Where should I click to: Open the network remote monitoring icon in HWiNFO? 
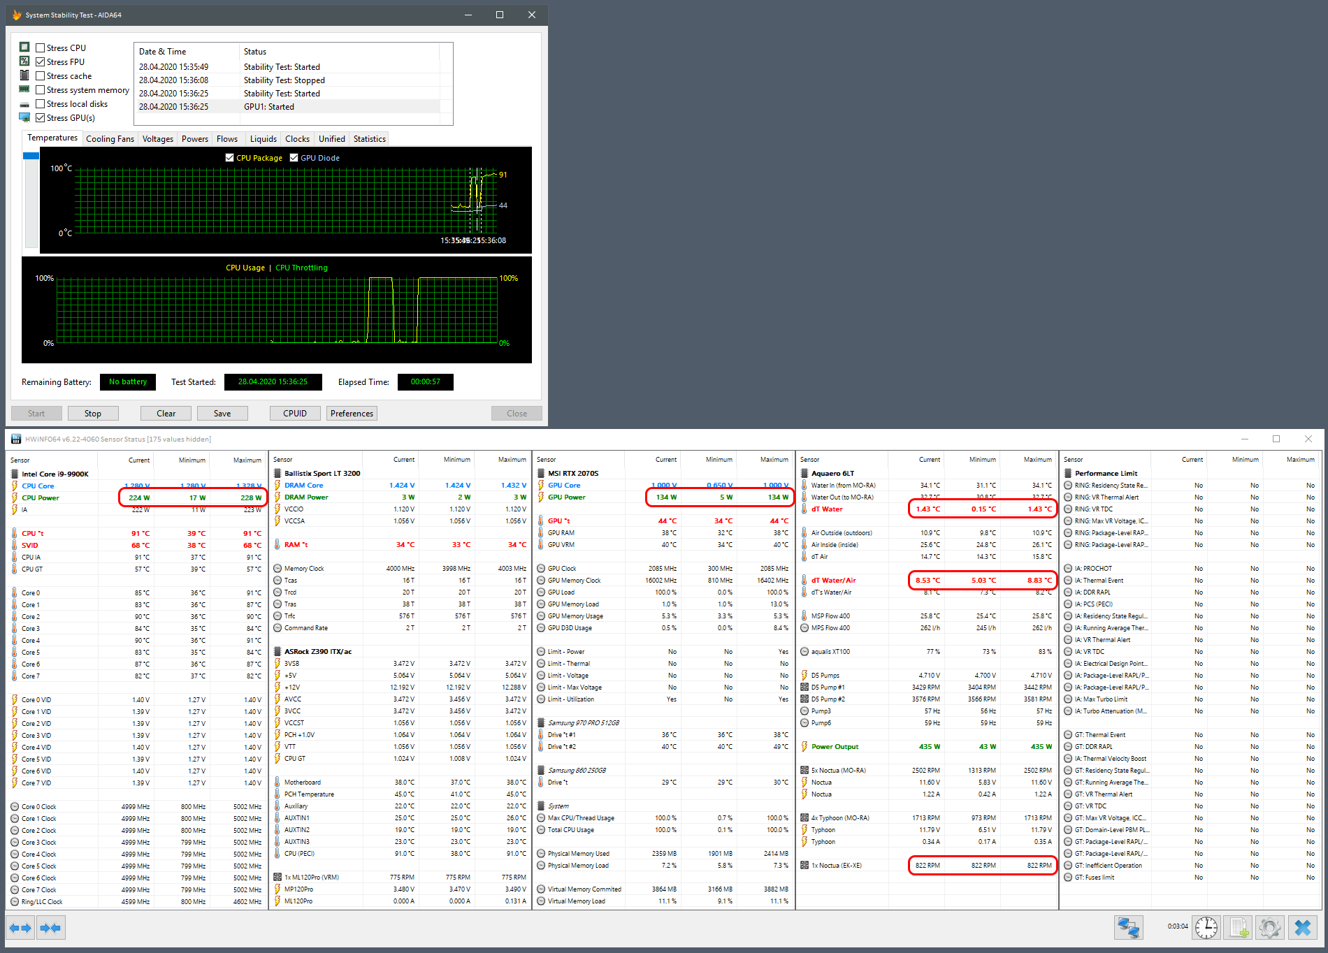pyautogui.click(x=1129, y=927)
